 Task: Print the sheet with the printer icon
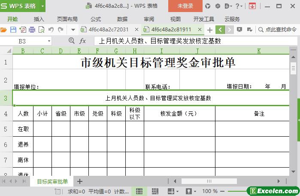(32, 30)
